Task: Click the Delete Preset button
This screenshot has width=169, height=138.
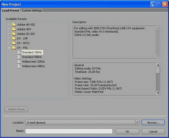Action: (16, 109)
